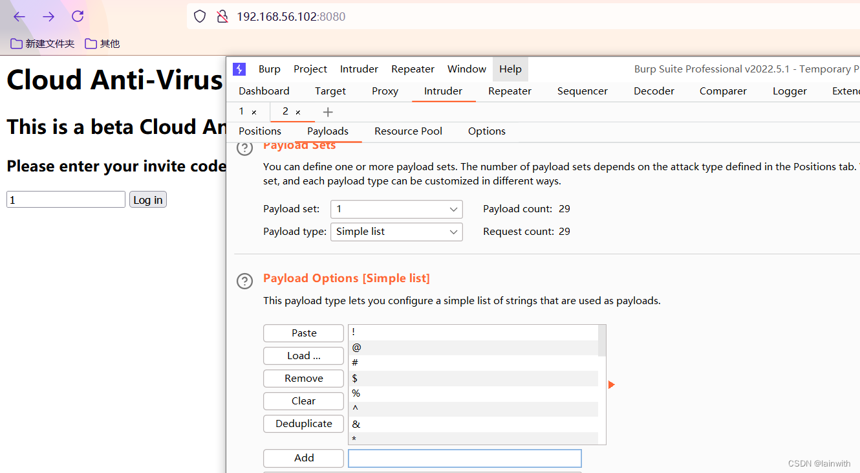Select Intruder attack tab 1

[242, 112]
